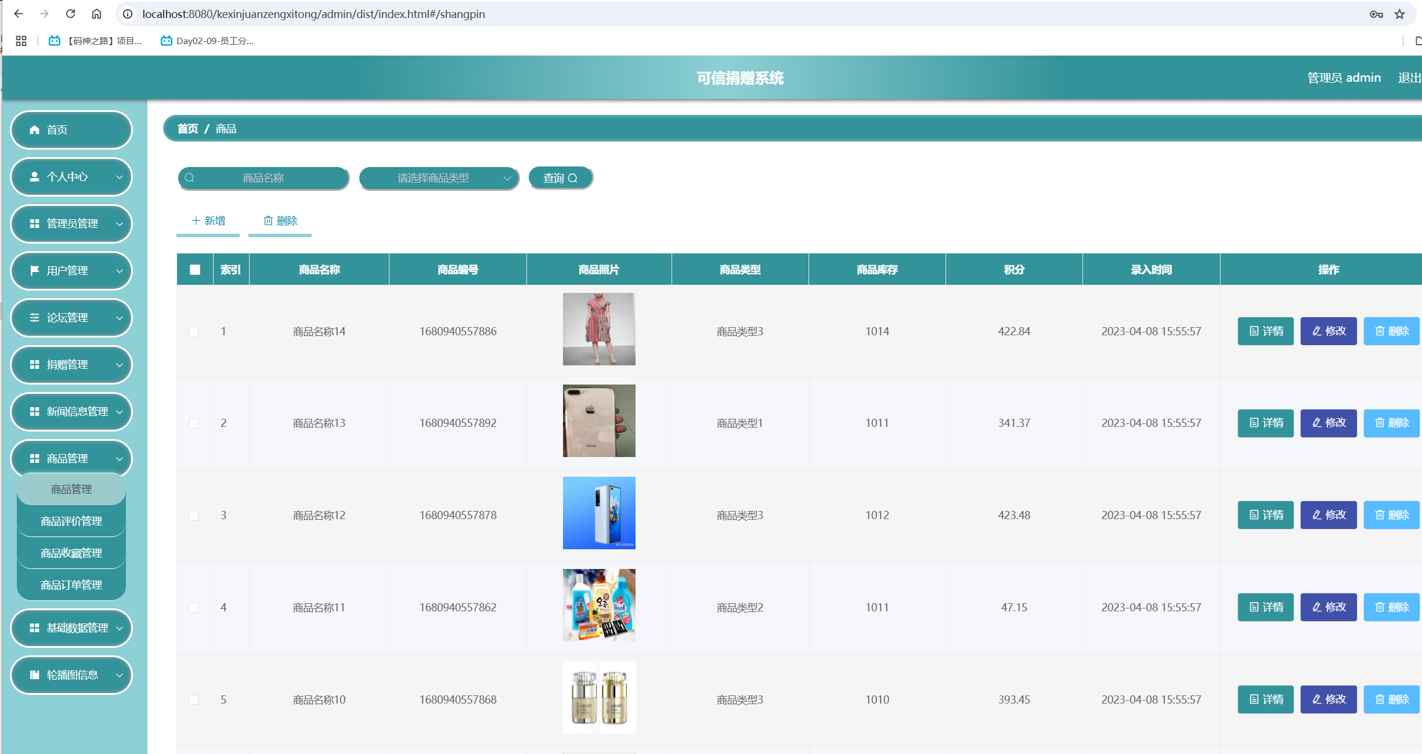Expand 新闻信息管理 menu chevron
Viewport: 1422px width, 754px height.
tap(120, 412)
